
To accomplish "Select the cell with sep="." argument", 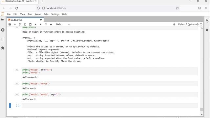I will coord(110,95).
